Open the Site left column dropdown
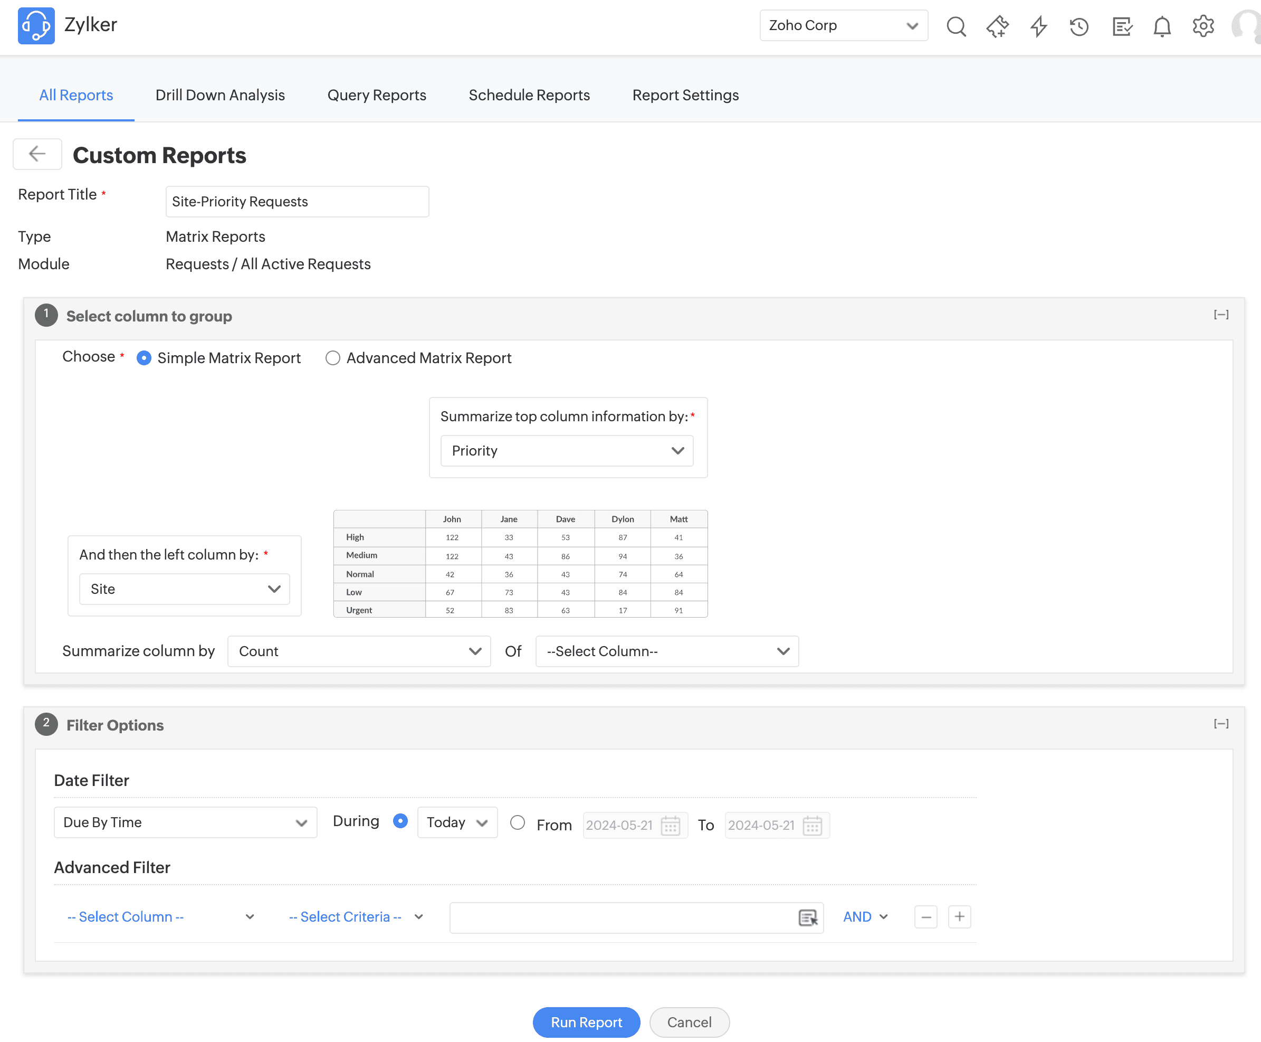Screen dimensions: 1261x1042 (184, 589)
